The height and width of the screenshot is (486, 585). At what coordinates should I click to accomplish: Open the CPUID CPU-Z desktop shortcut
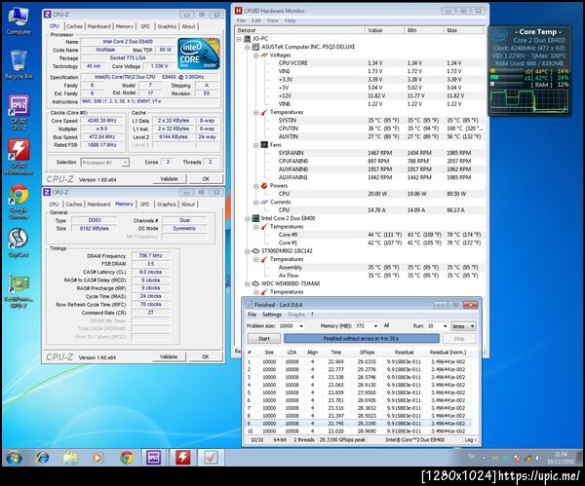tap(19, 112)
